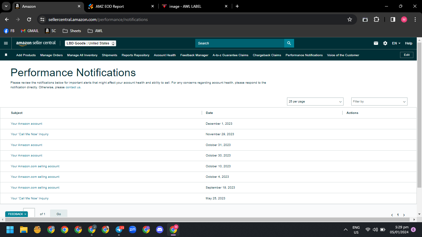Open the EN language dropdown
The image size is (422, 237).
tap(396, 43)
